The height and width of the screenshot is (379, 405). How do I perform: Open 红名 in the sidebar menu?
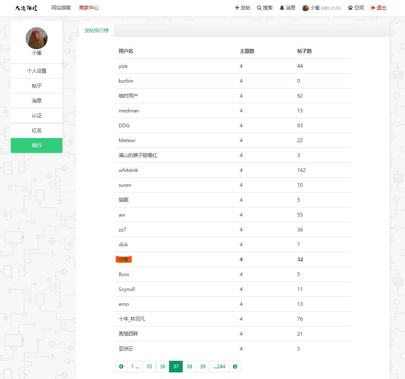pos(37,131)
